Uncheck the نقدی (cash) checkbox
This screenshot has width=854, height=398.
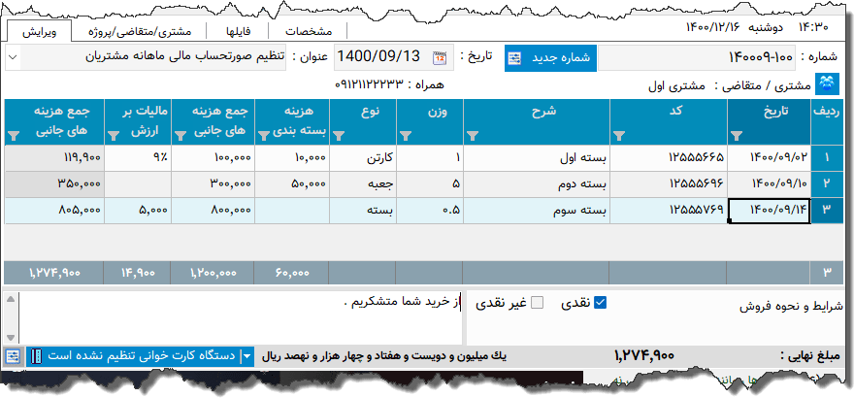(601, 303)
